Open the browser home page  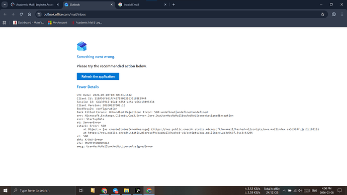tap(29, 15)
